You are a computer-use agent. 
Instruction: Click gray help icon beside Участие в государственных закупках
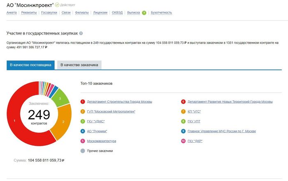(81, 33)
